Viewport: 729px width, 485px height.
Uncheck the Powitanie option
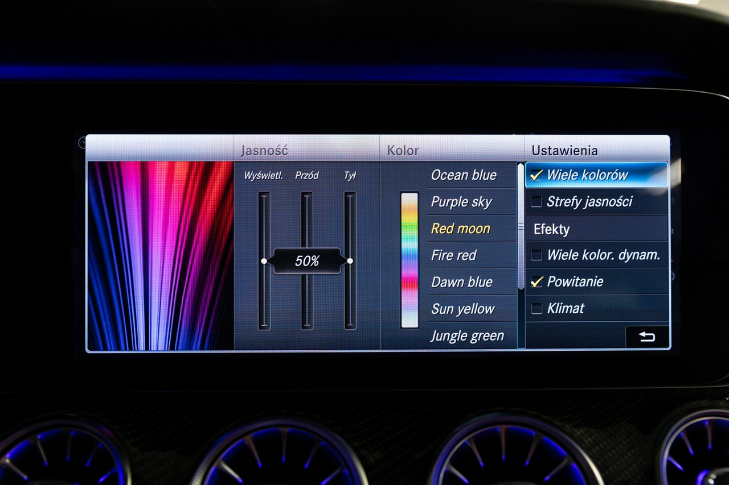[x=536, y=282]
